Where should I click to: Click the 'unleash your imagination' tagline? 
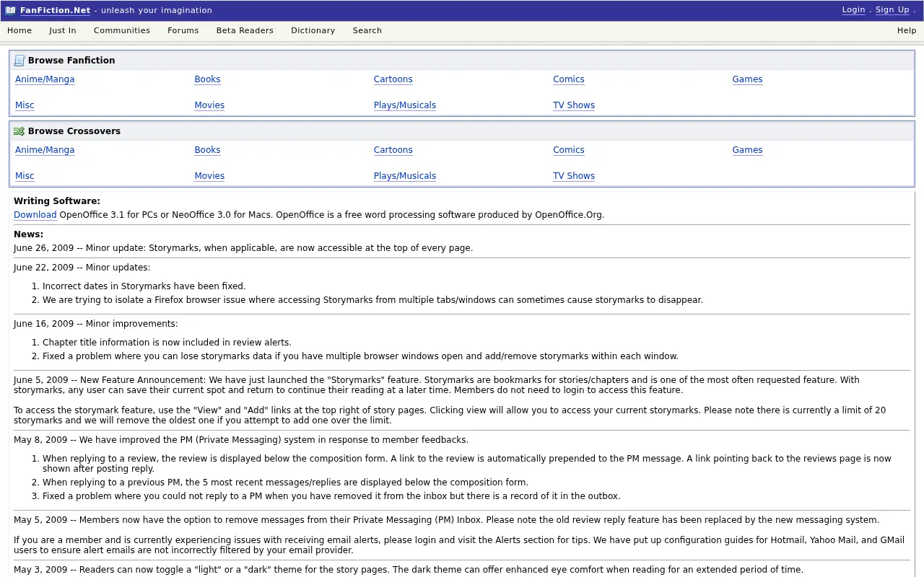tap(157, 10)
